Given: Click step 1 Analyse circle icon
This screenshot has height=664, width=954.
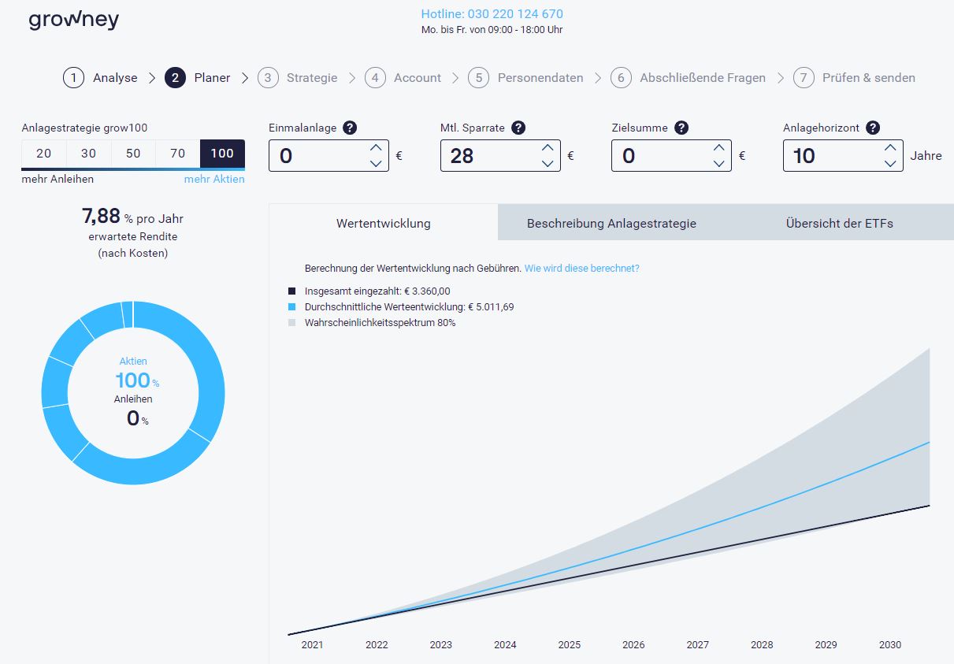Looking at the screenshot, I should [73, 78].
